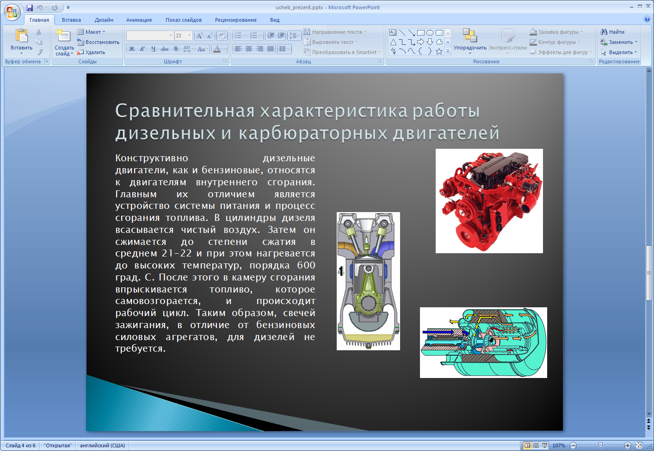Viewport: 654px width, 451px height.
Task: Click the Cut scissors icon
Action: click(39, 32)
